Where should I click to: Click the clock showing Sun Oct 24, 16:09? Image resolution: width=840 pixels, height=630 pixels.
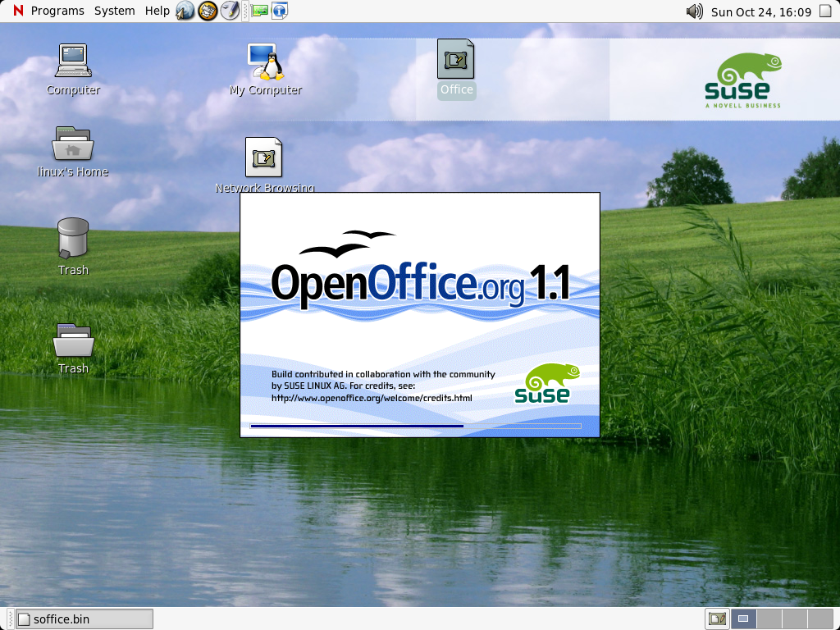760,11
